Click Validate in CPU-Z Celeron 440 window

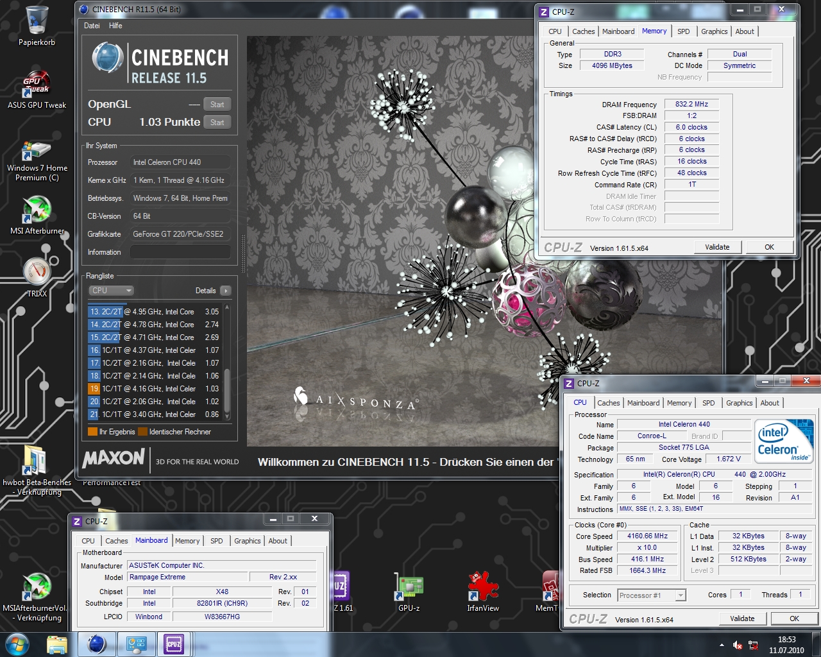click(x=742, y=619)
